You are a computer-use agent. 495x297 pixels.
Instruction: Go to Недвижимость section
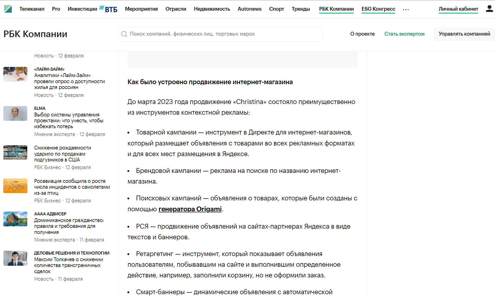click(212, 9)
